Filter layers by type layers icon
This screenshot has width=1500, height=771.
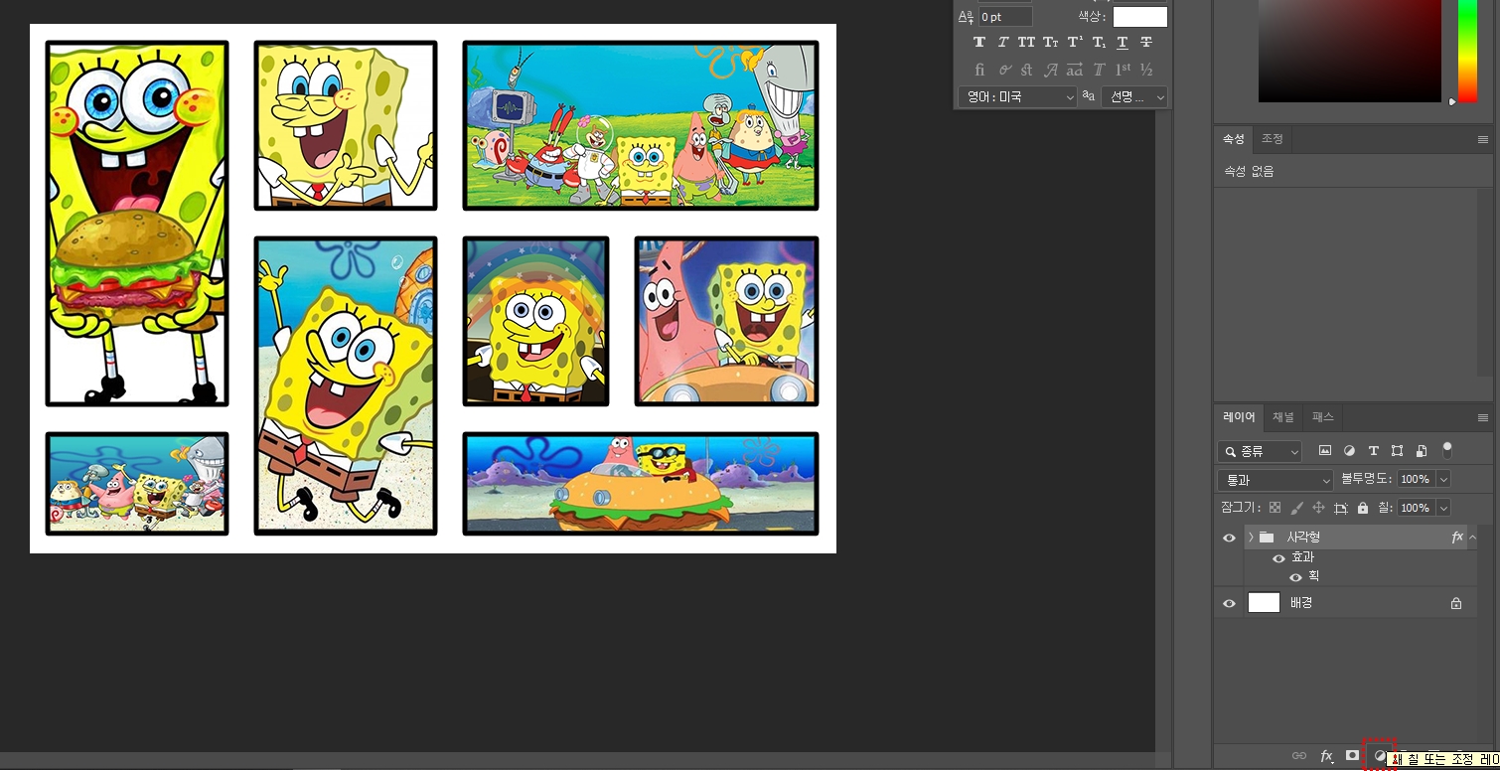1374,451
